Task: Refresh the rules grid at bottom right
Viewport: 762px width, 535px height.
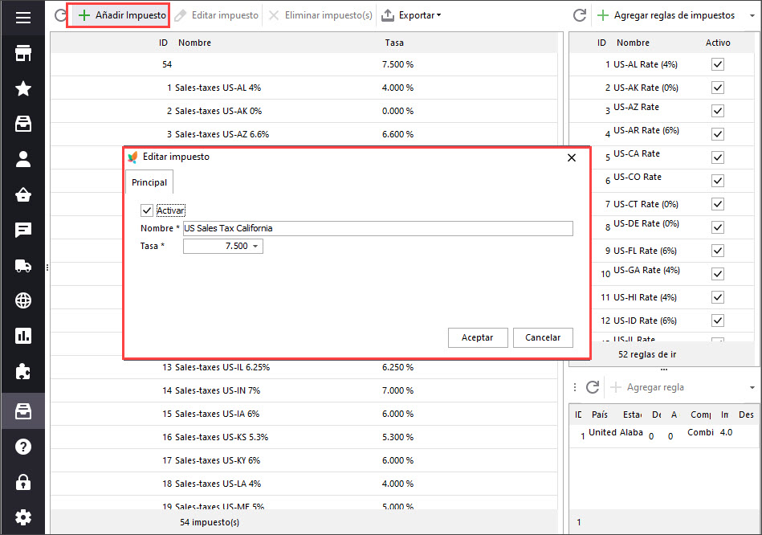Action: (x=593, y=387)
